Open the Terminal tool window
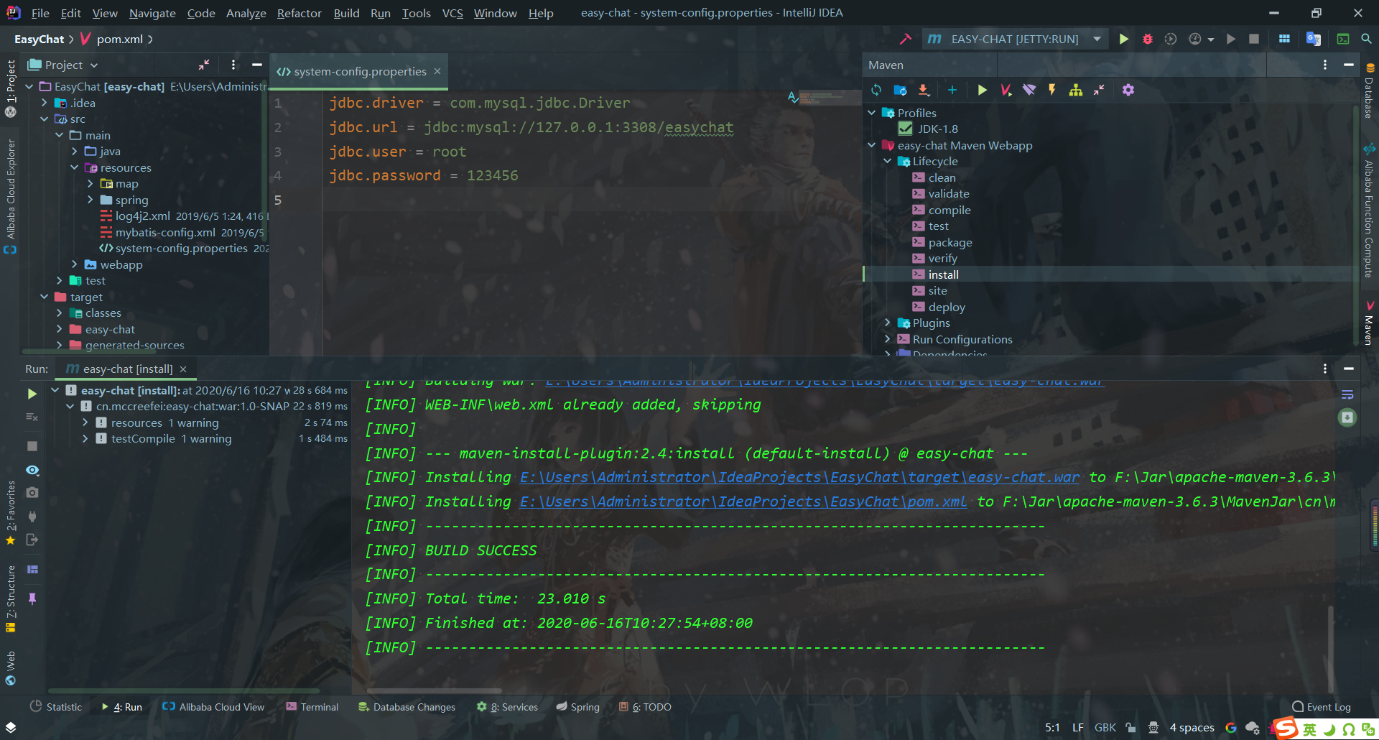 pyautogui.click(x=312, y=707)
